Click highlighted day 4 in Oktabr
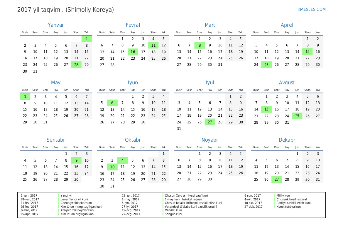The height and width of the screenshot is (243, 343). click(x=123, y=160)
